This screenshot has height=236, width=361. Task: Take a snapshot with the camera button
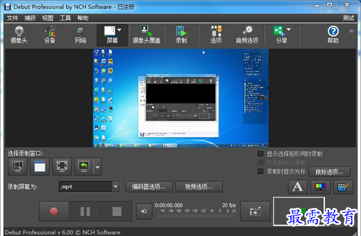[x=255, y=211]
